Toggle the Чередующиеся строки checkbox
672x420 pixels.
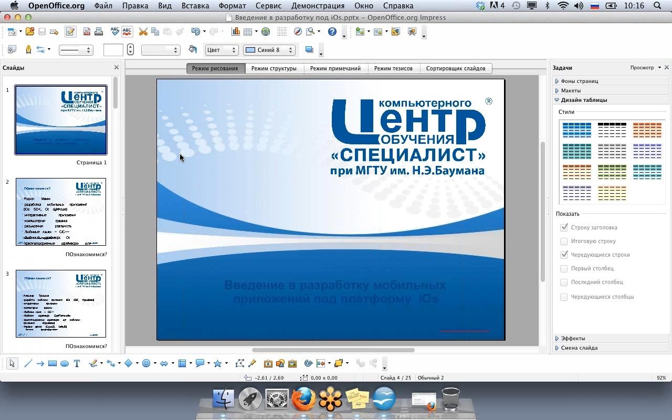point(564,255)
